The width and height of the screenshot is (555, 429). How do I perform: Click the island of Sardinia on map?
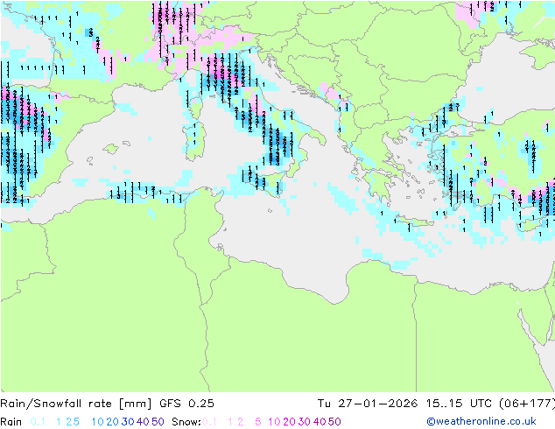[x=193, y=141]
